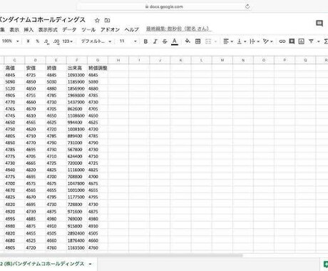Click the move to folder icon
328x271 pixels.
point(107,21)
